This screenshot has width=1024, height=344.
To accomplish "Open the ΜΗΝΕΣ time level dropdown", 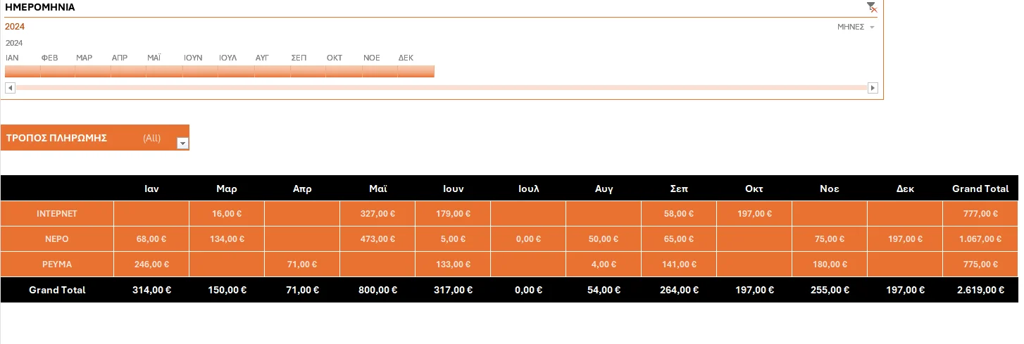I will (x=856, y=27).
